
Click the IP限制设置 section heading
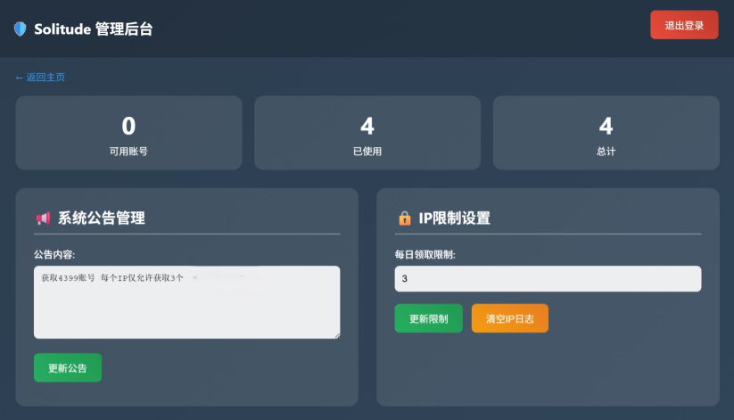454,218
